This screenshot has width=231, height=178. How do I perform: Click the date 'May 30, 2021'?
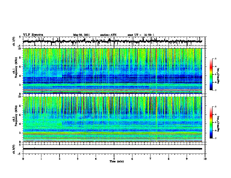(81, 35)
